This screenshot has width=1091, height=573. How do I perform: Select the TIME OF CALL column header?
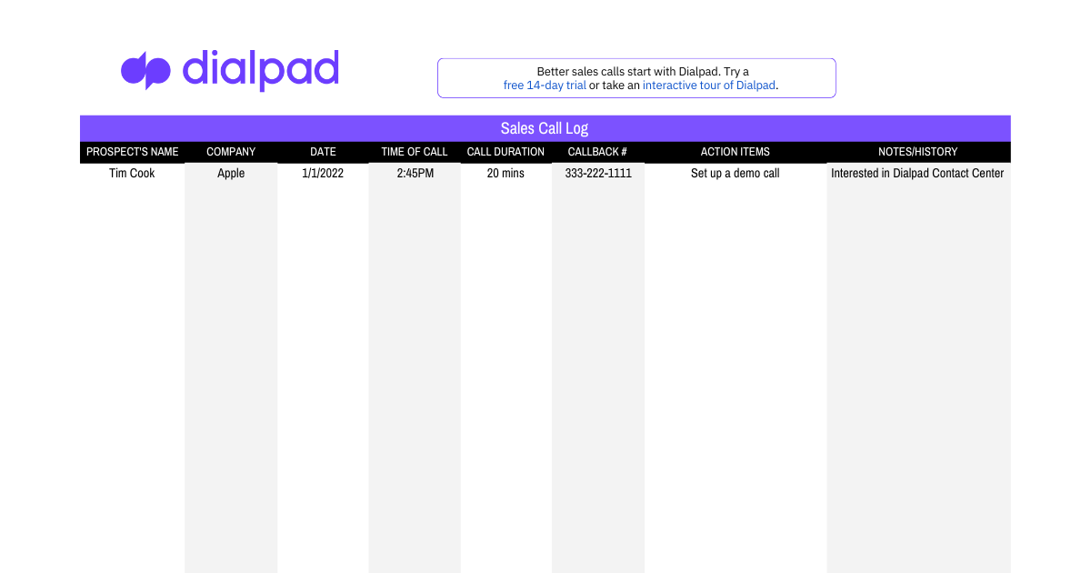(415, 152)
